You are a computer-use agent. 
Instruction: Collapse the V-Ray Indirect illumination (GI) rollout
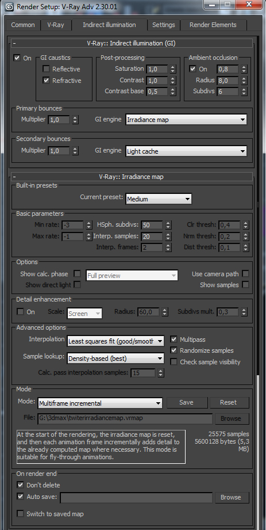132,43
